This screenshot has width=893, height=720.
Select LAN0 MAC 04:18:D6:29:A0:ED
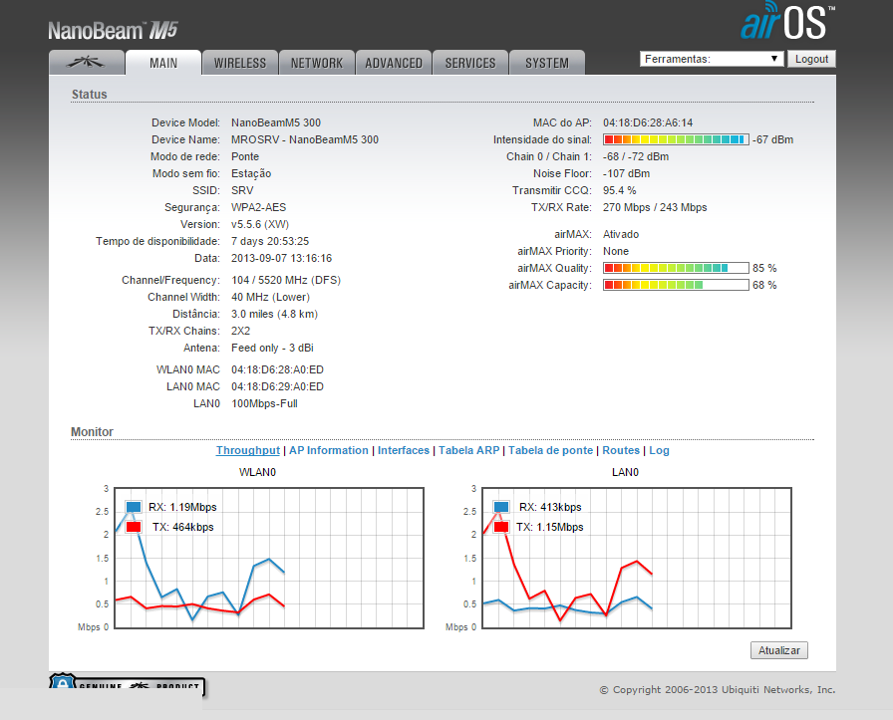(x=277, y=387)
